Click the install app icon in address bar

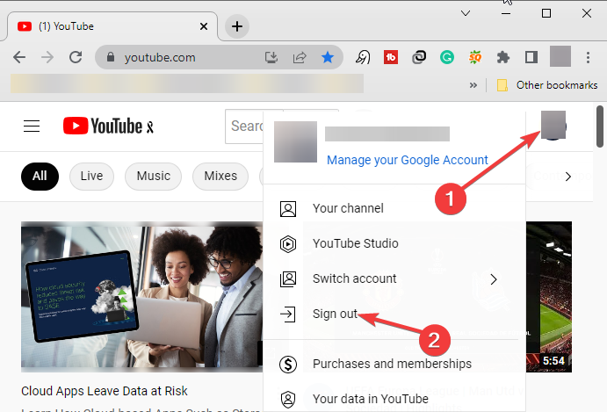271,57
